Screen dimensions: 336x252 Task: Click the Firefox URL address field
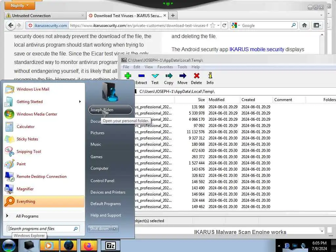[139, 26]
